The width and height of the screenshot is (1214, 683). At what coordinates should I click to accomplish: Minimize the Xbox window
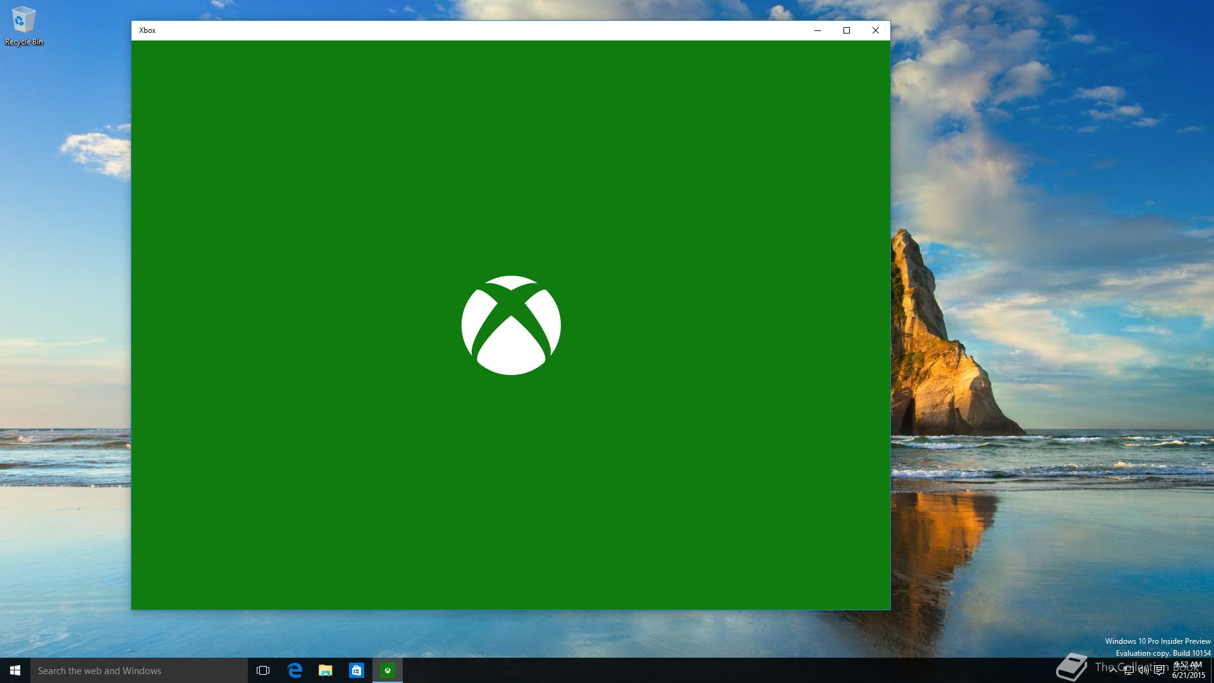point(818,30)
